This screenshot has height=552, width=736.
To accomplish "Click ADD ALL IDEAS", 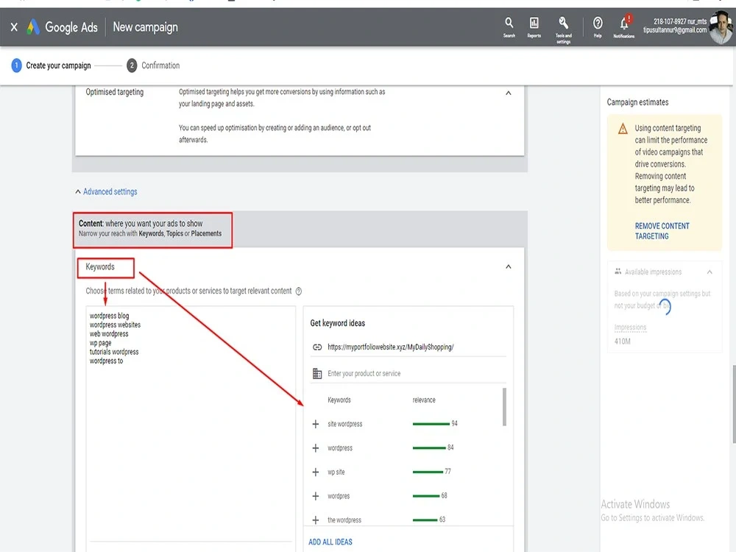I will [330, 542].
